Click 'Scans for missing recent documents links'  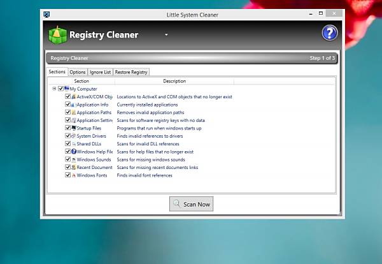pos(157,167)
